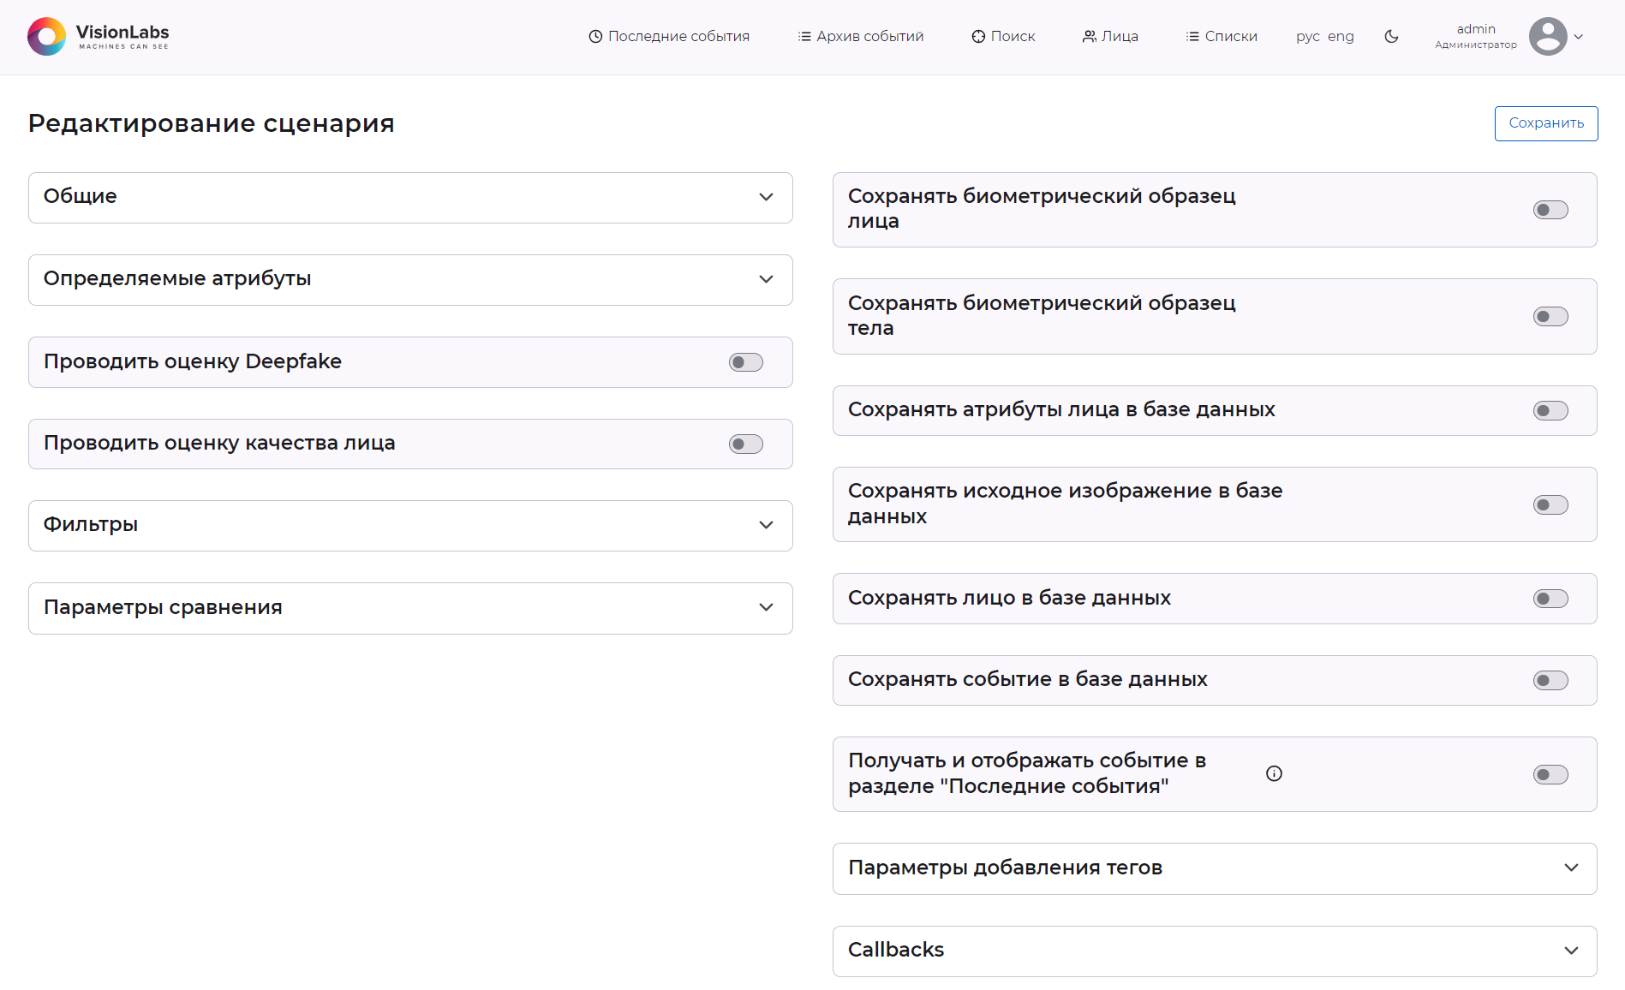Click the admin user avatar
This screenshot has height=990, width=1625.
[1548, 37]
